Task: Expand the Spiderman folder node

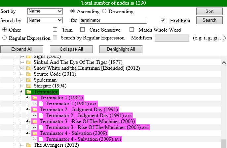Action: pyautogui.click(x=21, y=80)
